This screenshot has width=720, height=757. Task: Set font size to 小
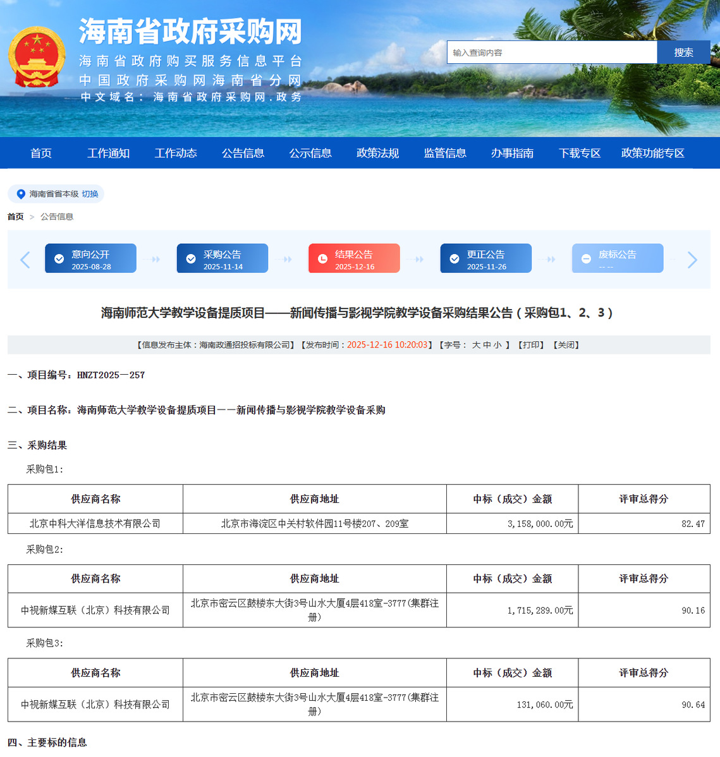click(497, 345)
